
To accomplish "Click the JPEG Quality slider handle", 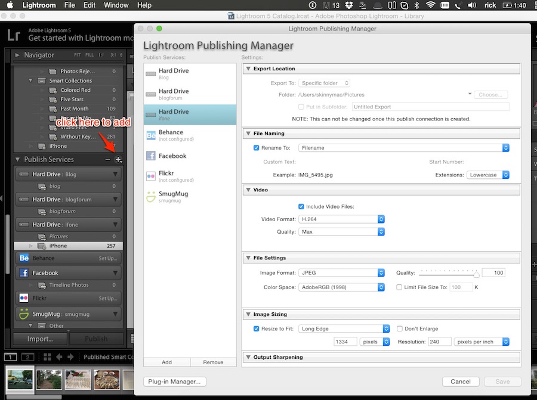I will coord(476,274).
